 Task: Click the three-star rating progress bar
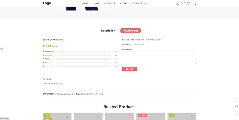coord(84,59)
